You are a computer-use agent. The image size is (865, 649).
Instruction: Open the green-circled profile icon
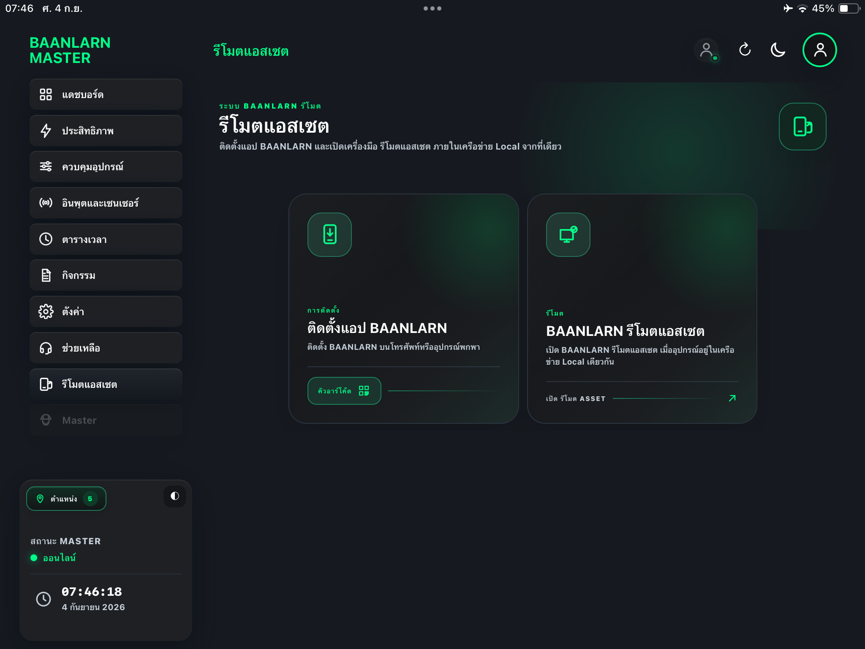click(819, 50)
